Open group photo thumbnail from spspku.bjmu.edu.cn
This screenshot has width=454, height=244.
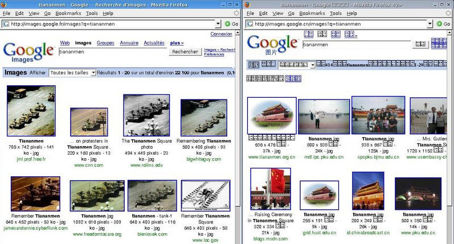378,115
